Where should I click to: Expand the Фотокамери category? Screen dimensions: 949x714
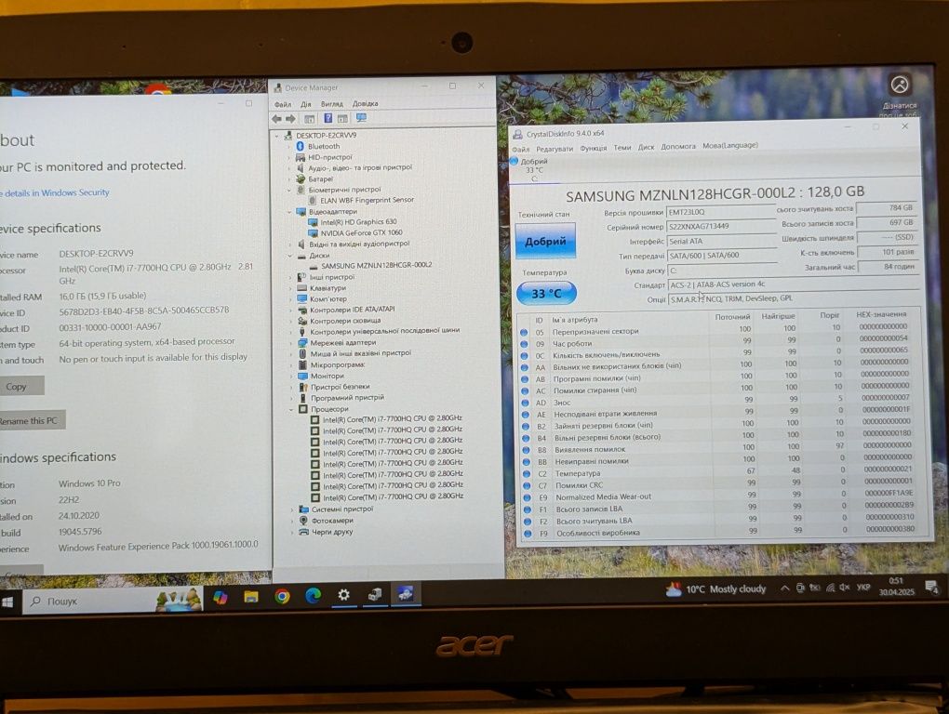click(x=292, y=521)
